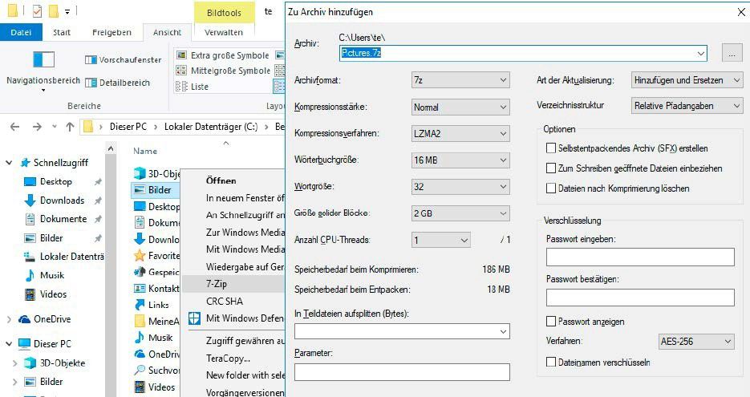Click the Extra große Symbole layout icon

point(183,55)
